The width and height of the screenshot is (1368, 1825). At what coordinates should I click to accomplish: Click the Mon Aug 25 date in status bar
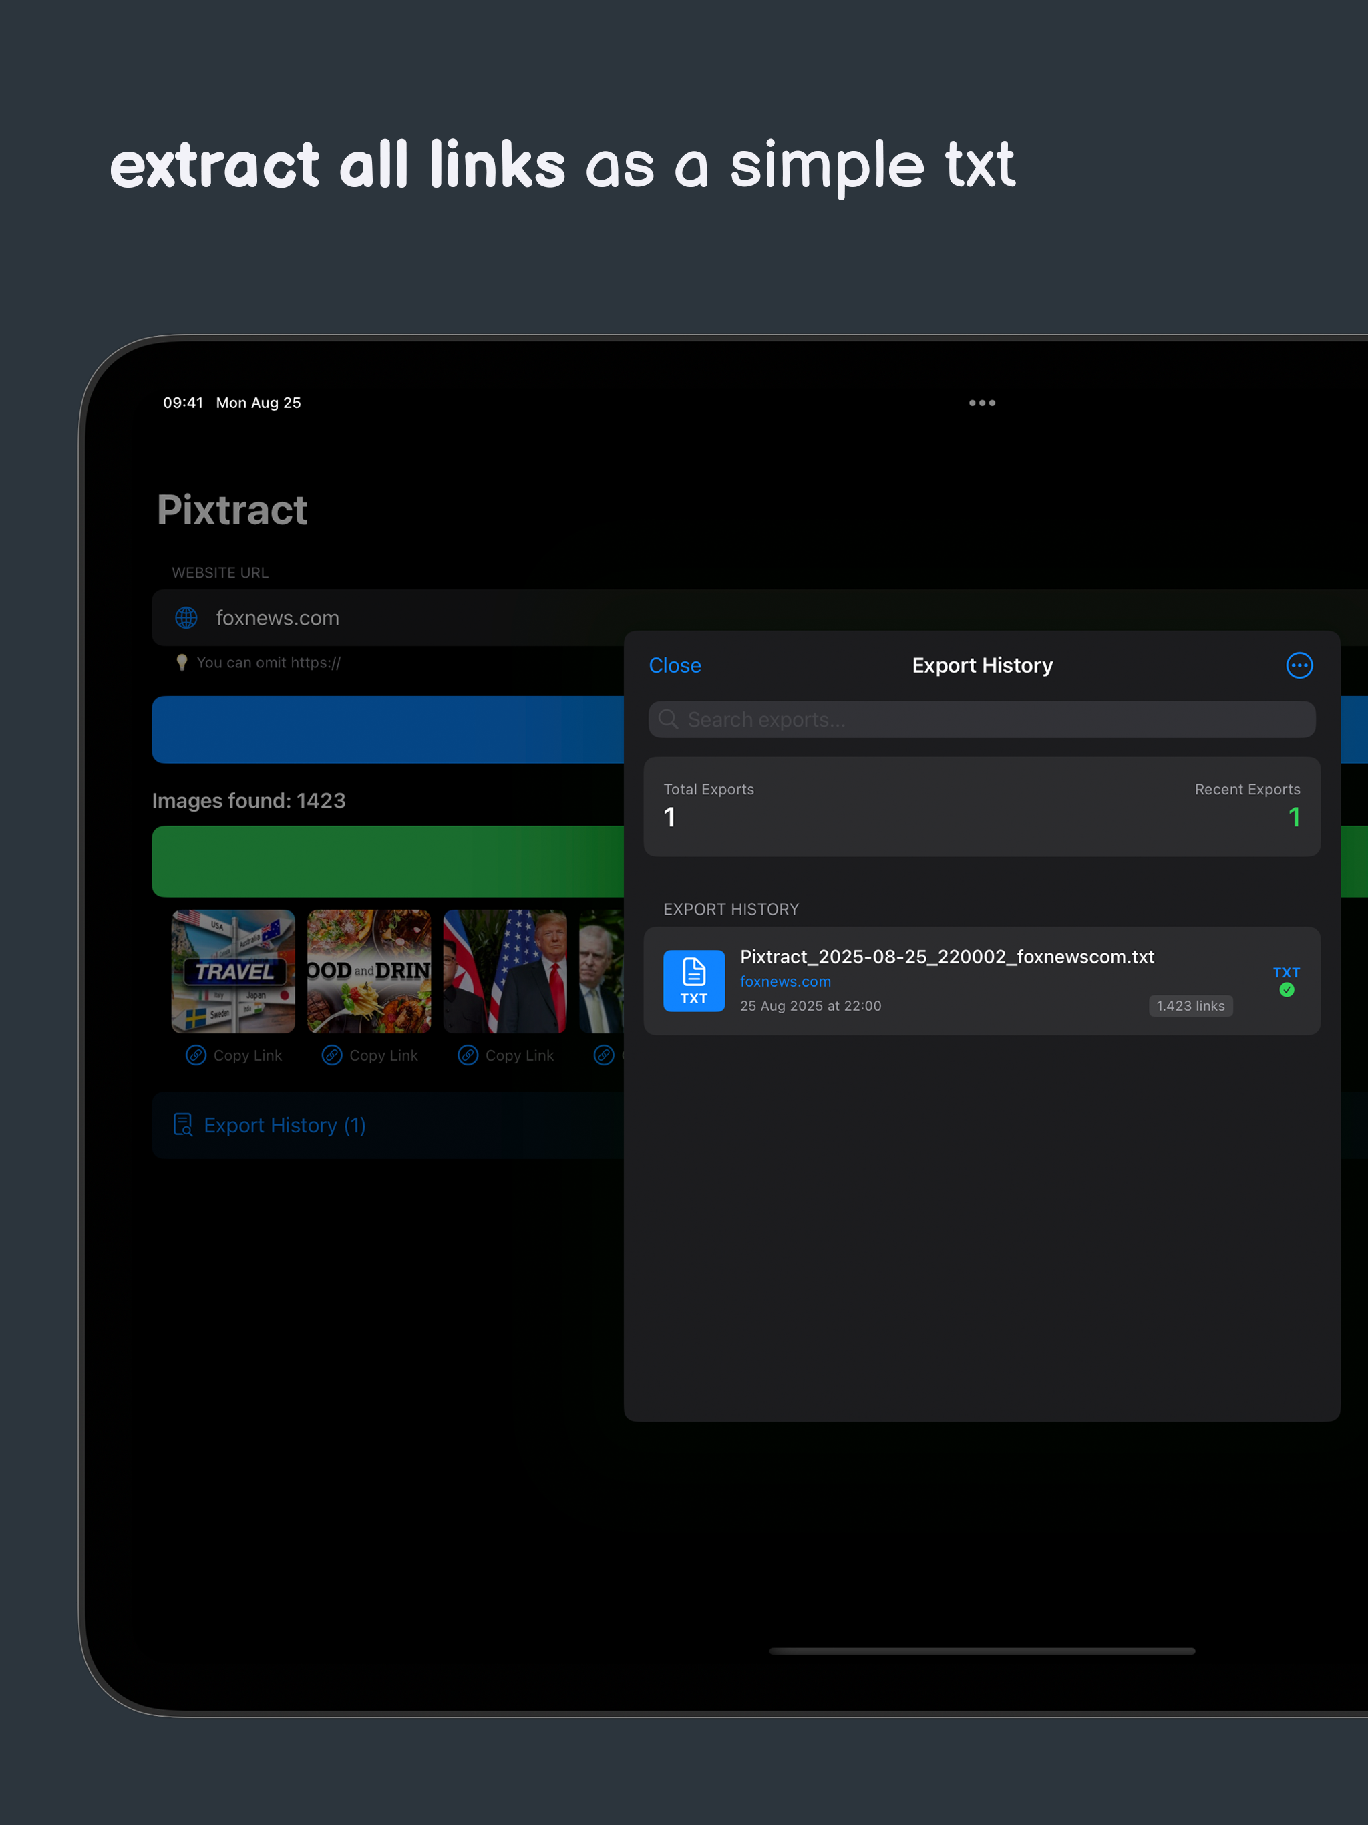[259, 403]
